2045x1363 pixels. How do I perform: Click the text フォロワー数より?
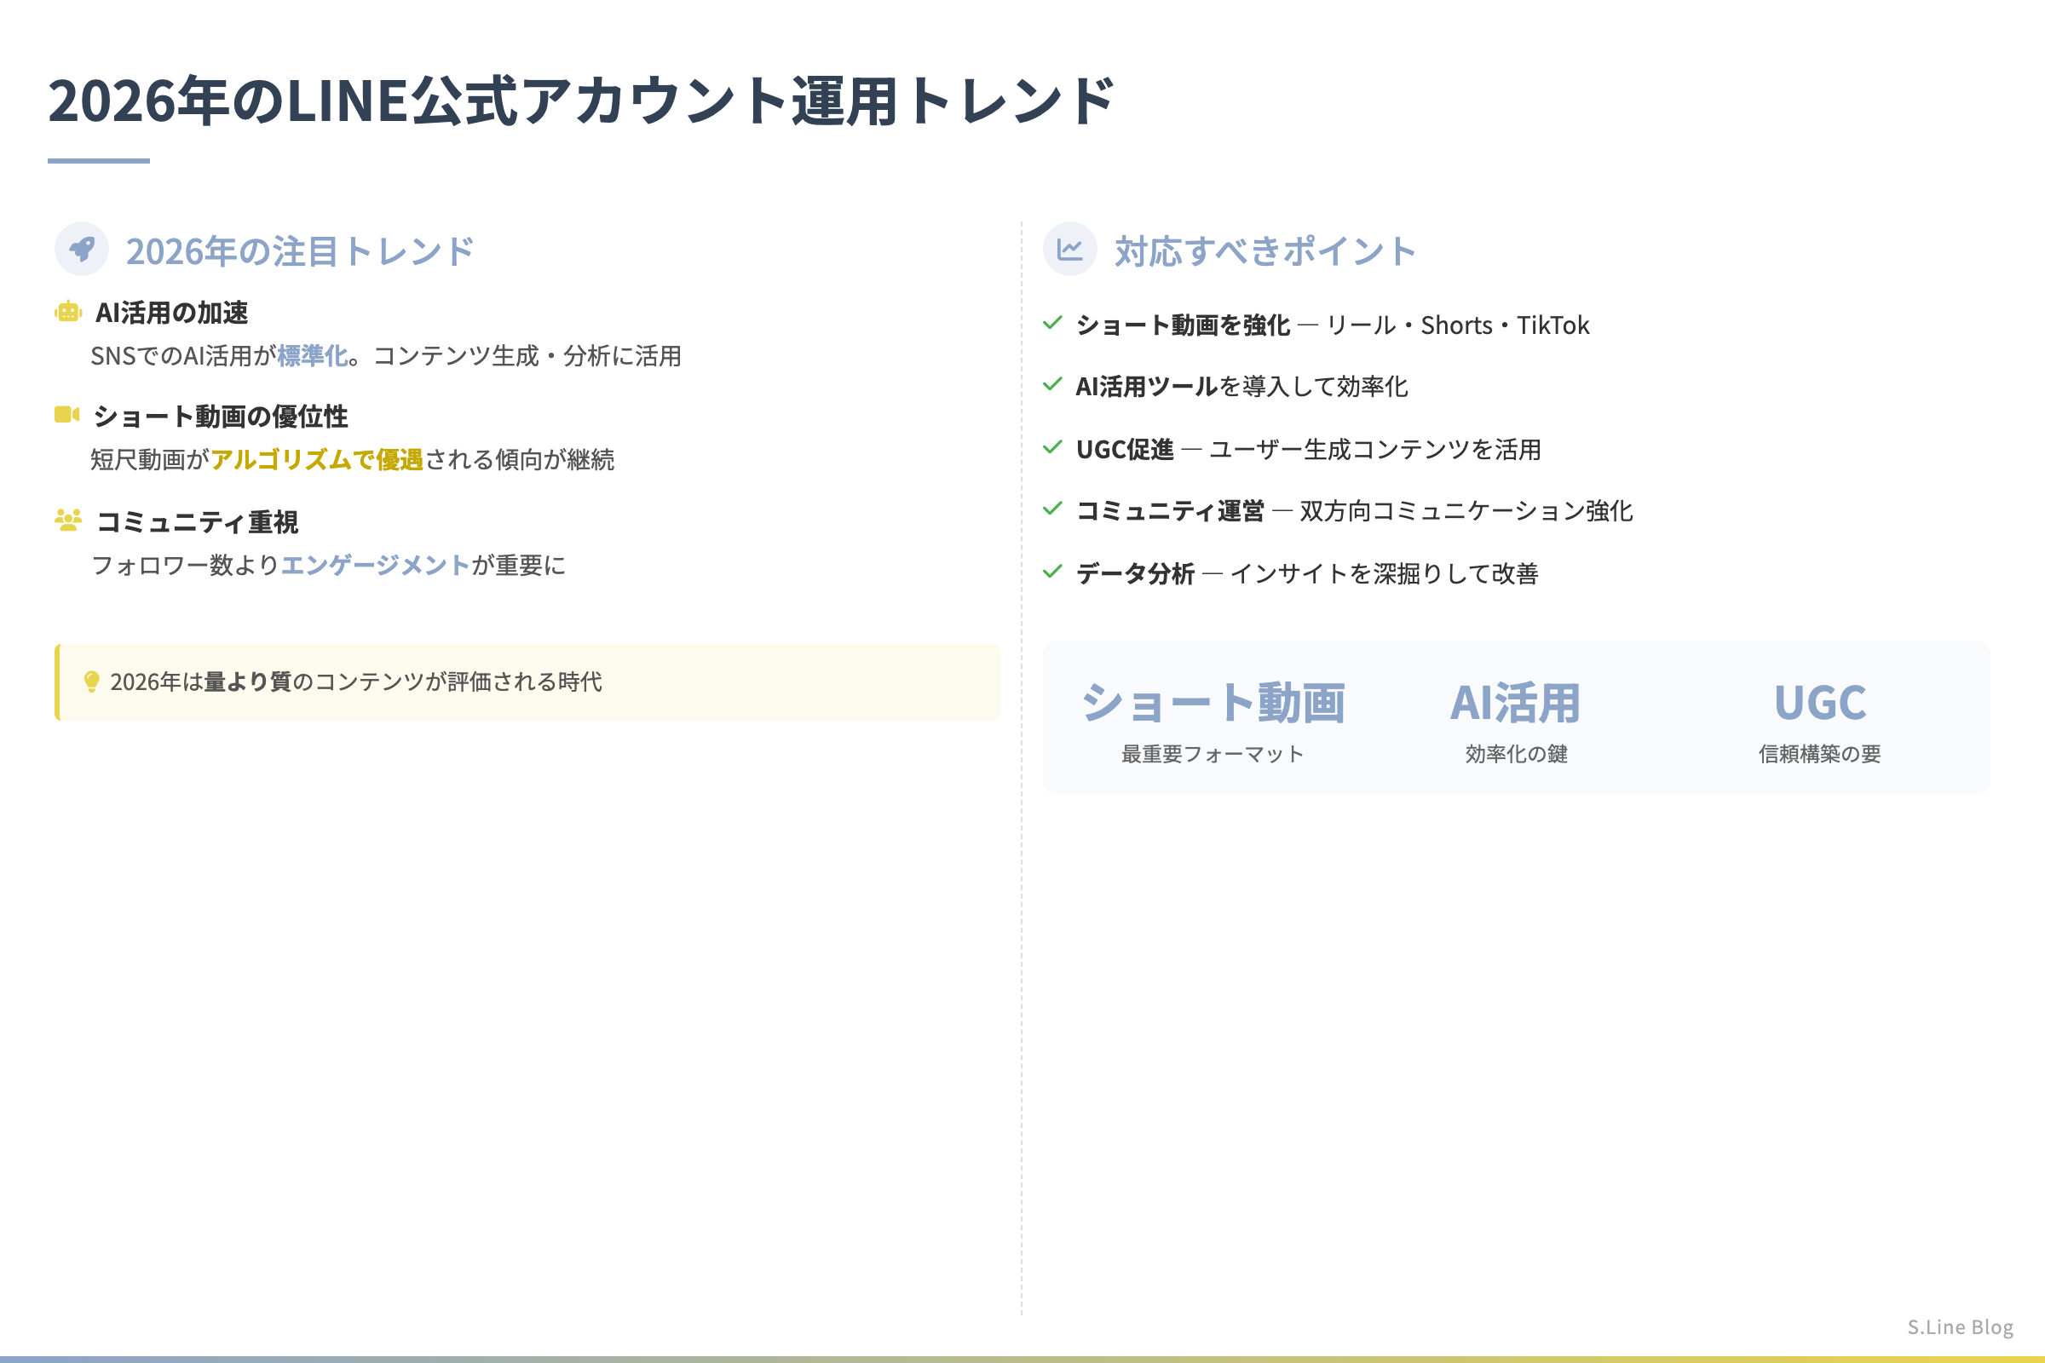[x=185, y=565]
